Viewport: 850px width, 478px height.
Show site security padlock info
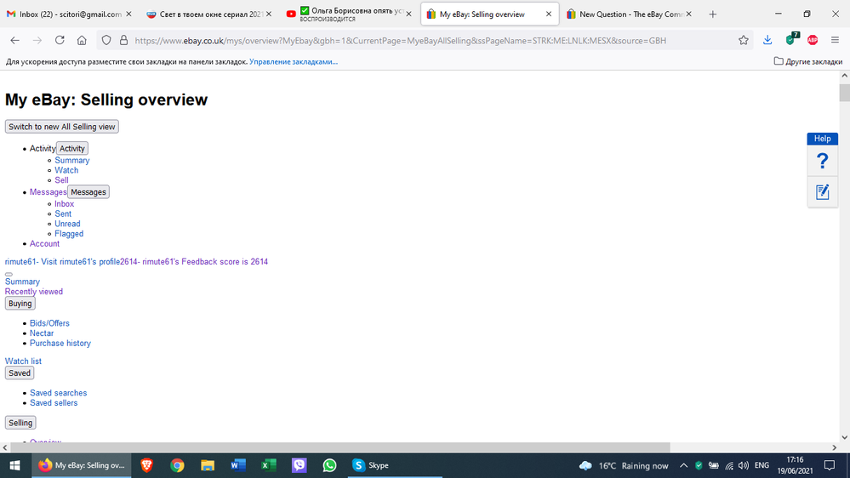point(123,40)
